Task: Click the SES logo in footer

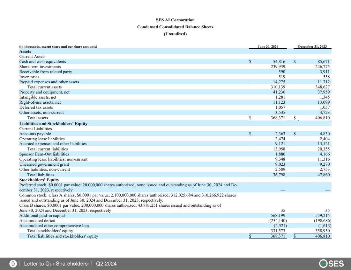Action: (332, 264)
